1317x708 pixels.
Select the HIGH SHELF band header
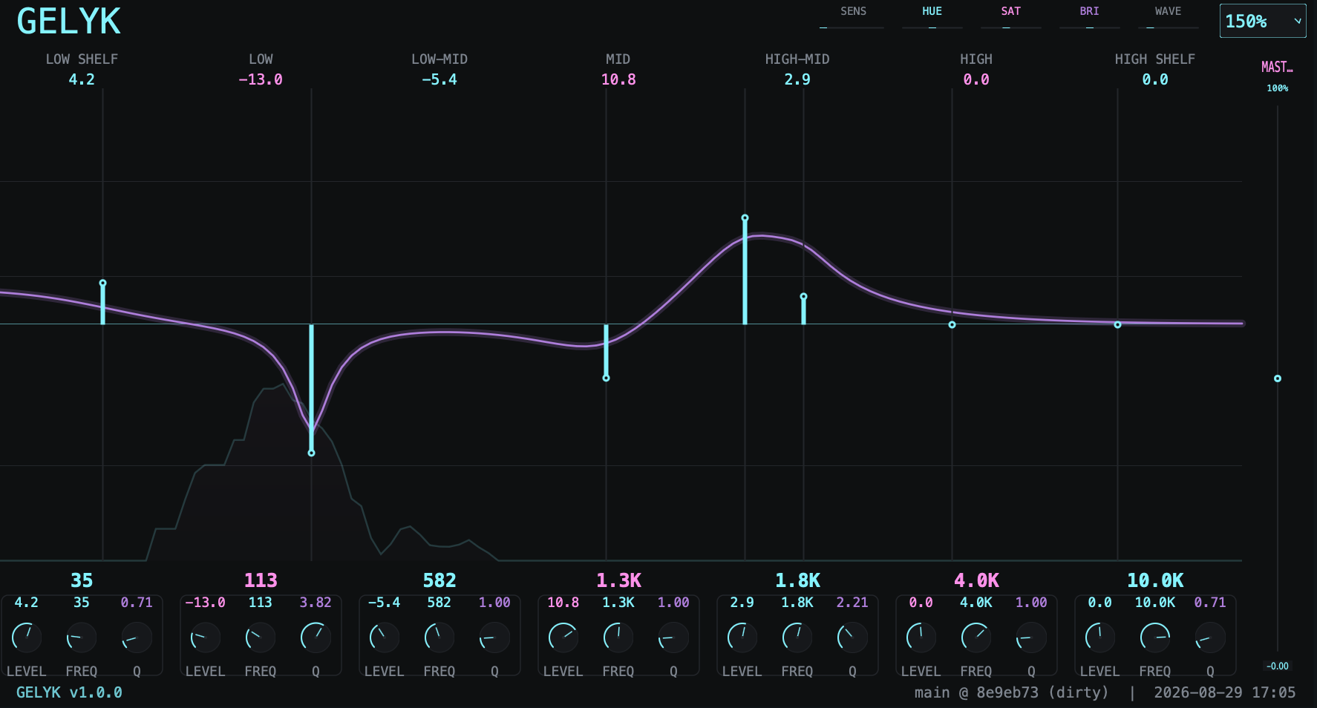[x=1154, y=59]
